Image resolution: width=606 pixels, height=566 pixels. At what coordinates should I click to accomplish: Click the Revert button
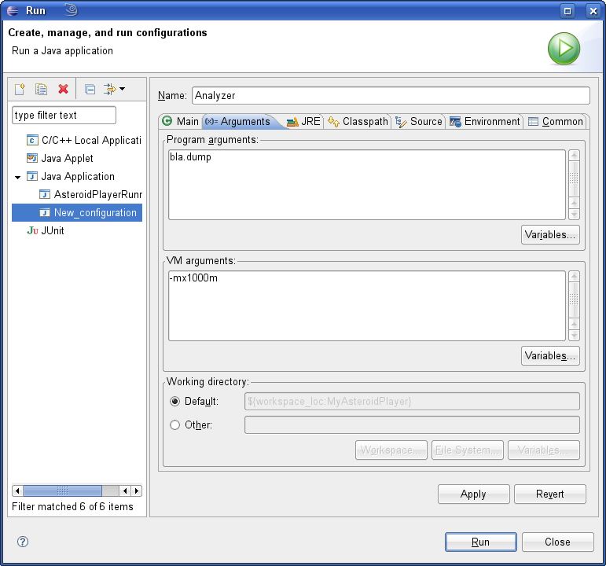coord(550,494)
